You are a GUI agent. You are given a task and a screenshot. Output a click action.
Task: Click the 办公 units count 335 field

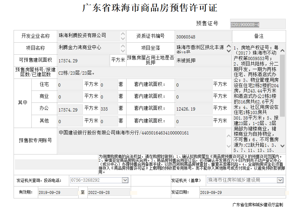(108, 109)
